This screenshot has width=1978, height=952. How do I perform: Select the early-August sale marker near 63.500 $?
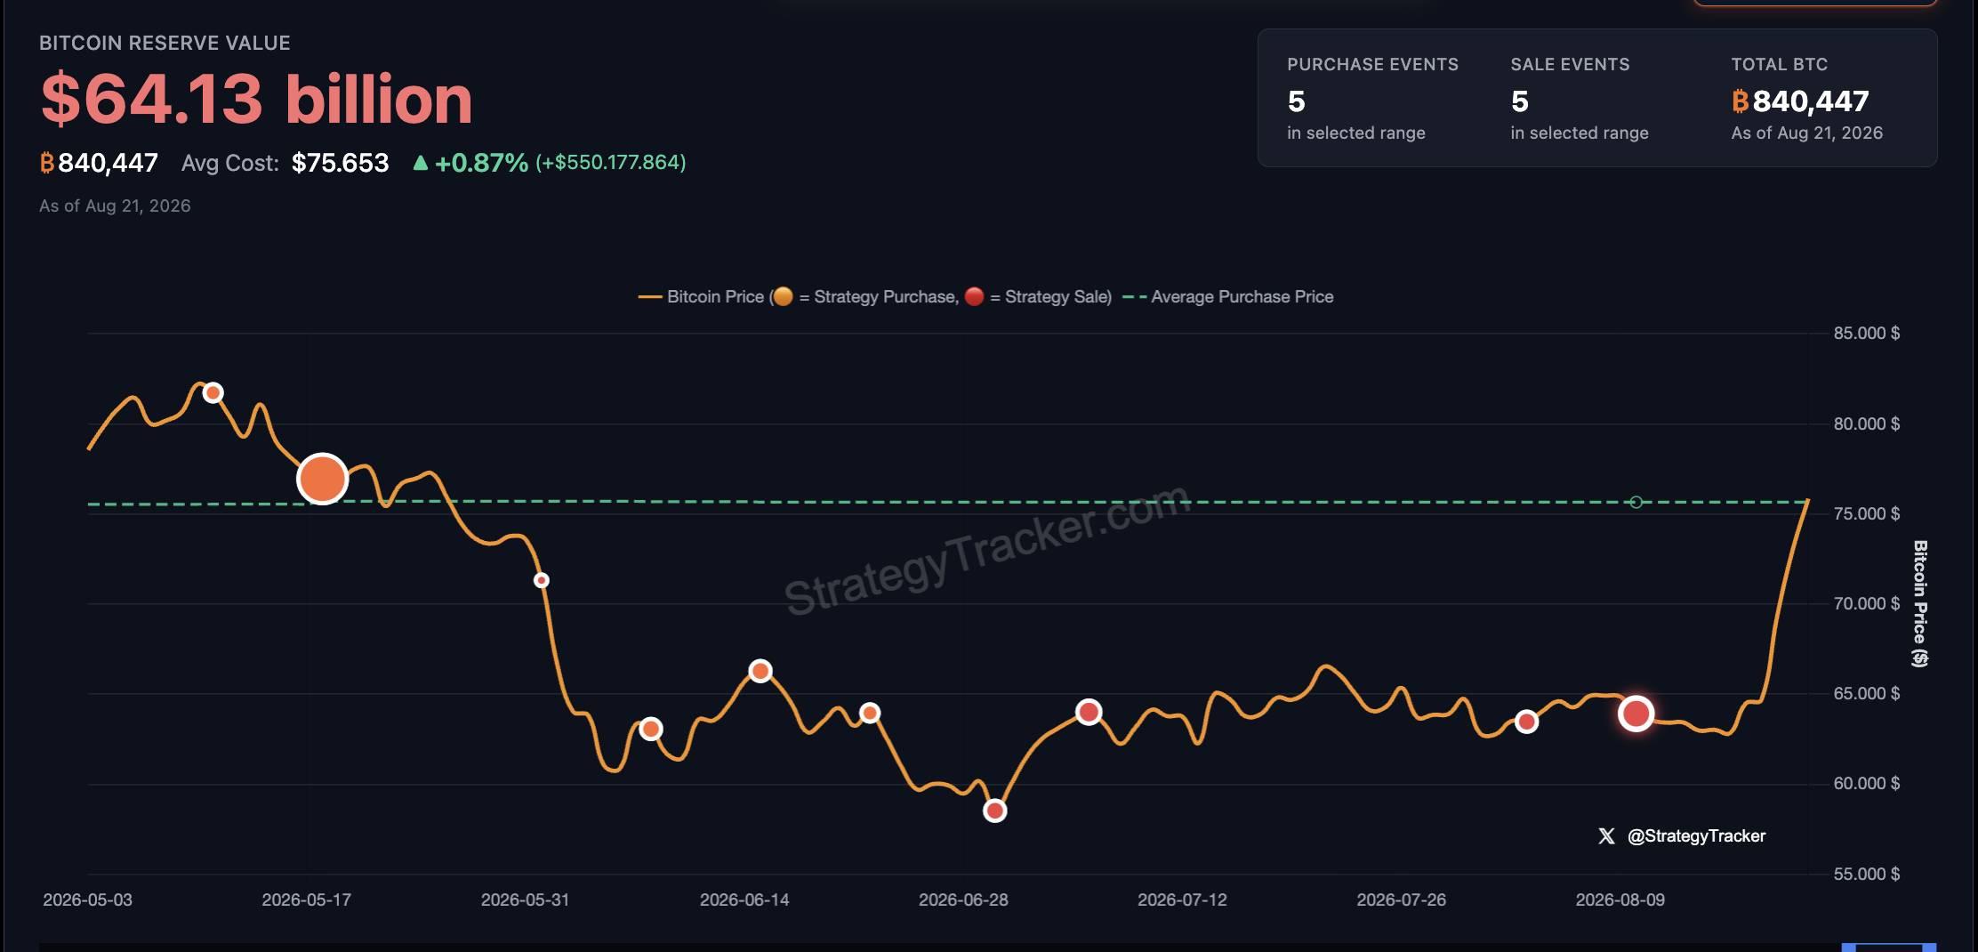coord(1526,722)
